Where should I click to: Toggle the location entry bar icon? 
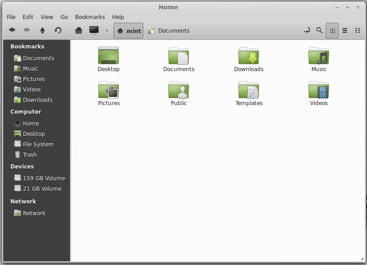(x=307, y=30)
